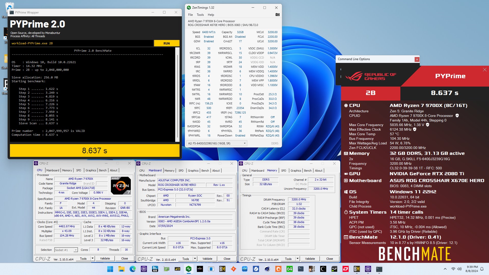
Task: Click the verification shield next to CPUID
Action: point(457,116)
